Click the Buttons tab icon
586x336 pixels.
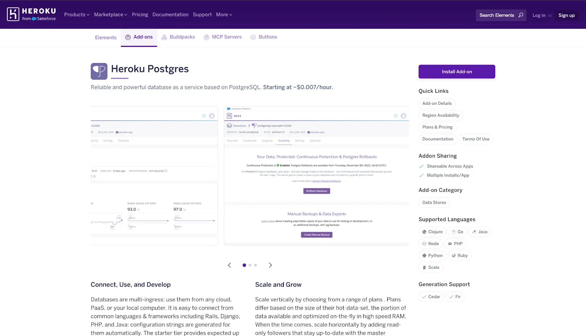click(253, 37)
